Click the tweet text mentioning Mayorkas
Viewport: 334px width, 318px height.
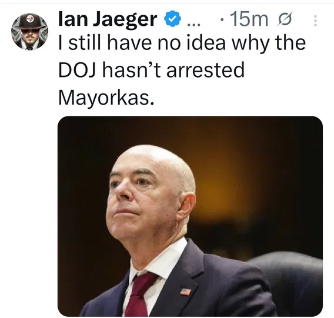pos(182,71)
